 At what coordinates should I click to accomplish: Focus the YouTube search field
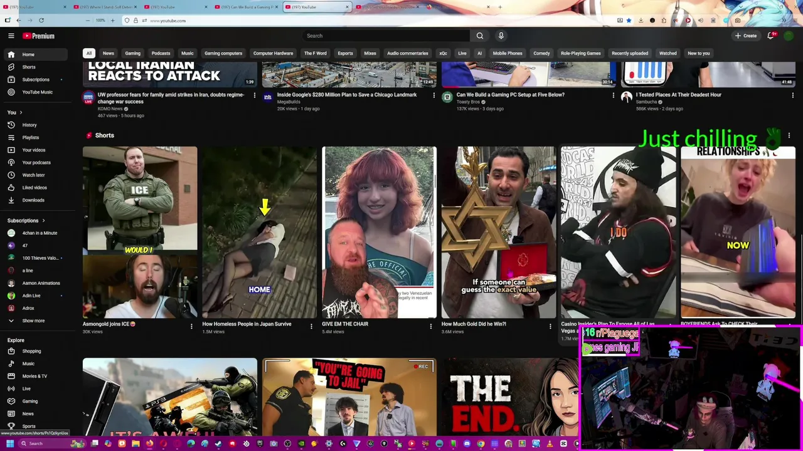pyautogui.click(x=386, y=36)
